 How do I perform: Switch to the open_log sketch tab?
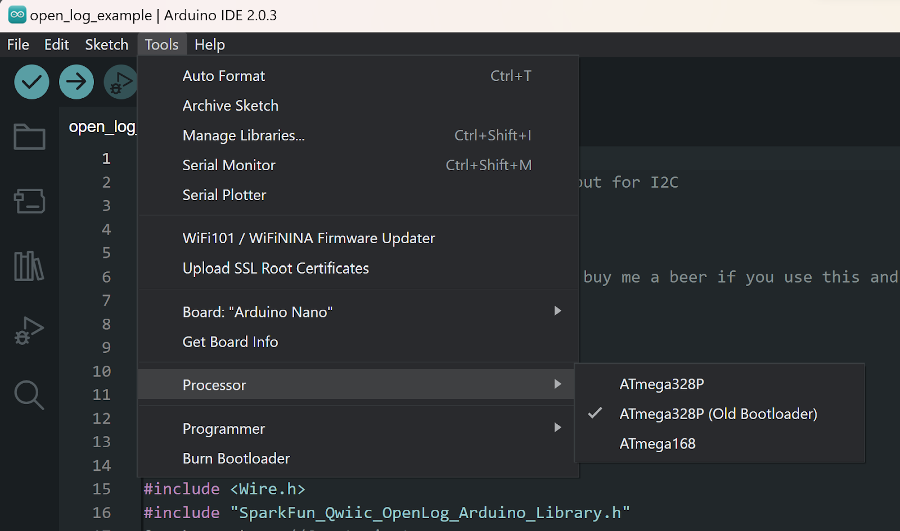point(101,127)
